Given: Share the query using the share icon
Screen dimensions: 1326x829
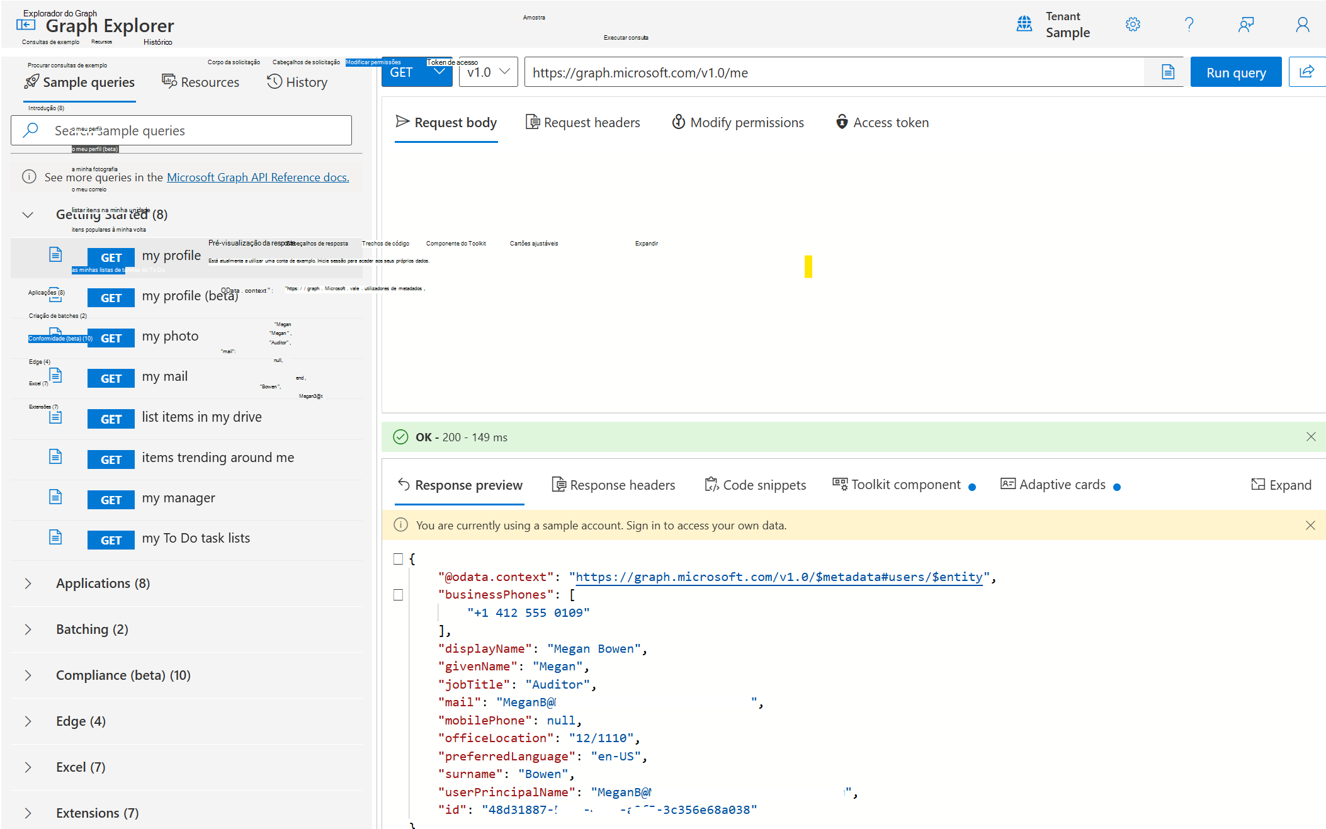Looking at the screenshot, I should tap(1308, 71).
